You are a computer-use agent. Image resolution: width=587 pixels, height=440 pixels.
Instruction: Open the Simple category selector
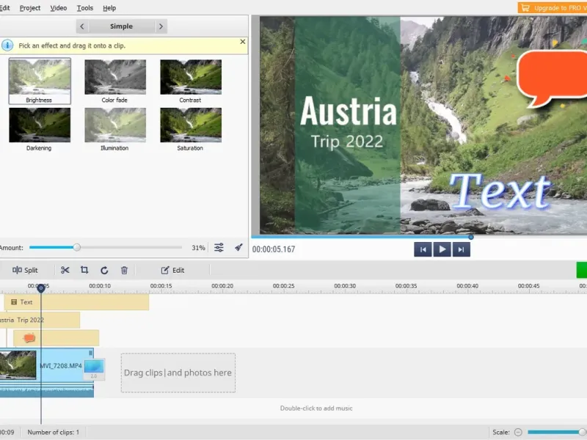pyautogui.click(x=121, y=26)
